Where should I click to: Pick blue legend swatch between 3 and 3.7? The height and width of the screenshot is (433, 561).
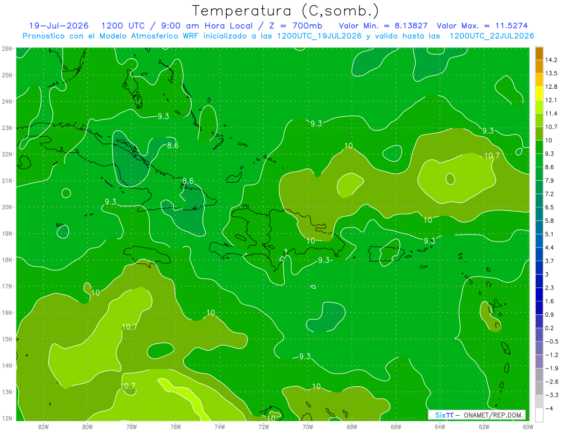539,268
